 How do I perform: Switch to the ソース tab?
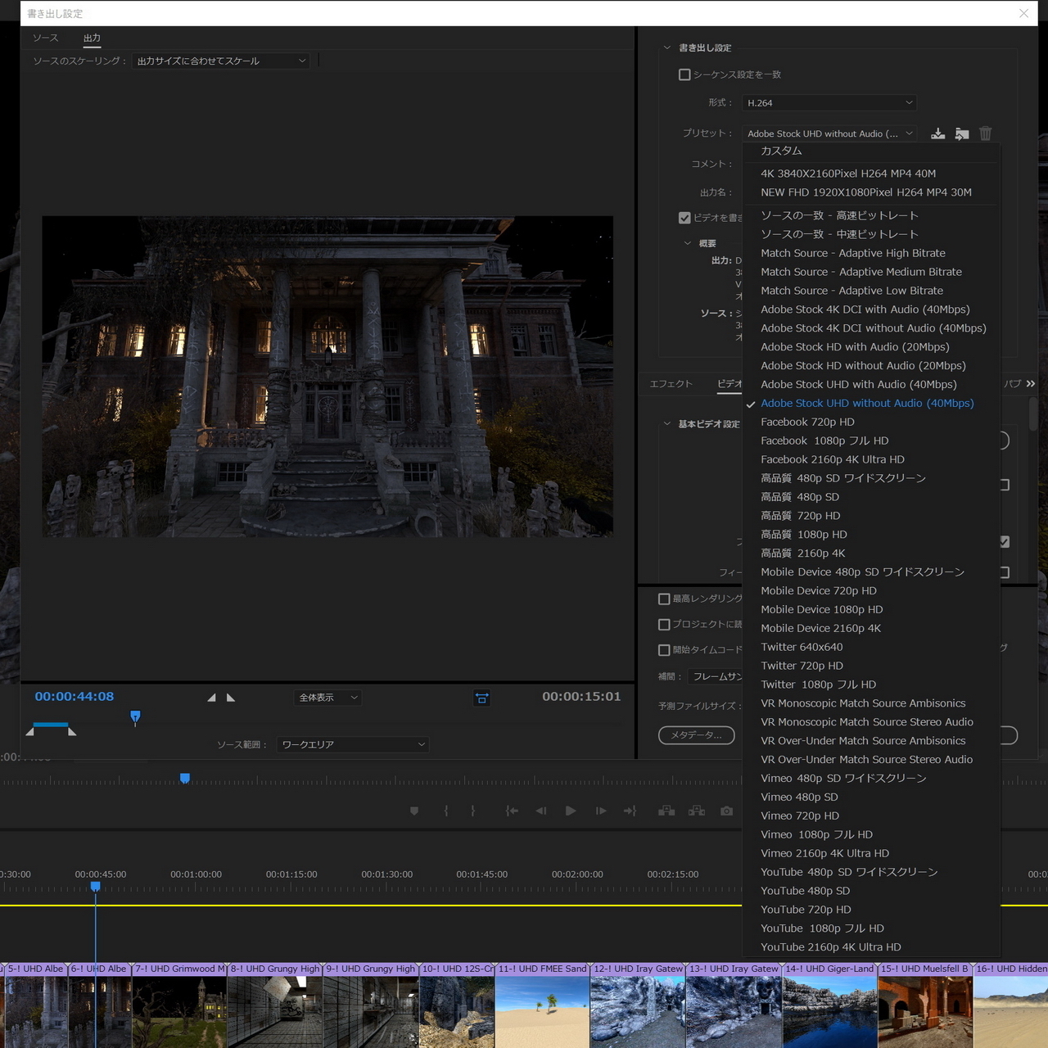click(45, 38)
